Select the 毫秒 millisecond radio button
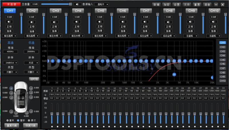The height and width of the screenshot is (130, 229). click(18, 120)
